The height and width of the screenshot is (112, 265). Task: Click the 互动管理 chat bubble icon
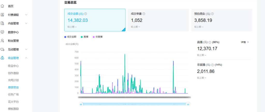pyautogui.click(x=3, y=49)
